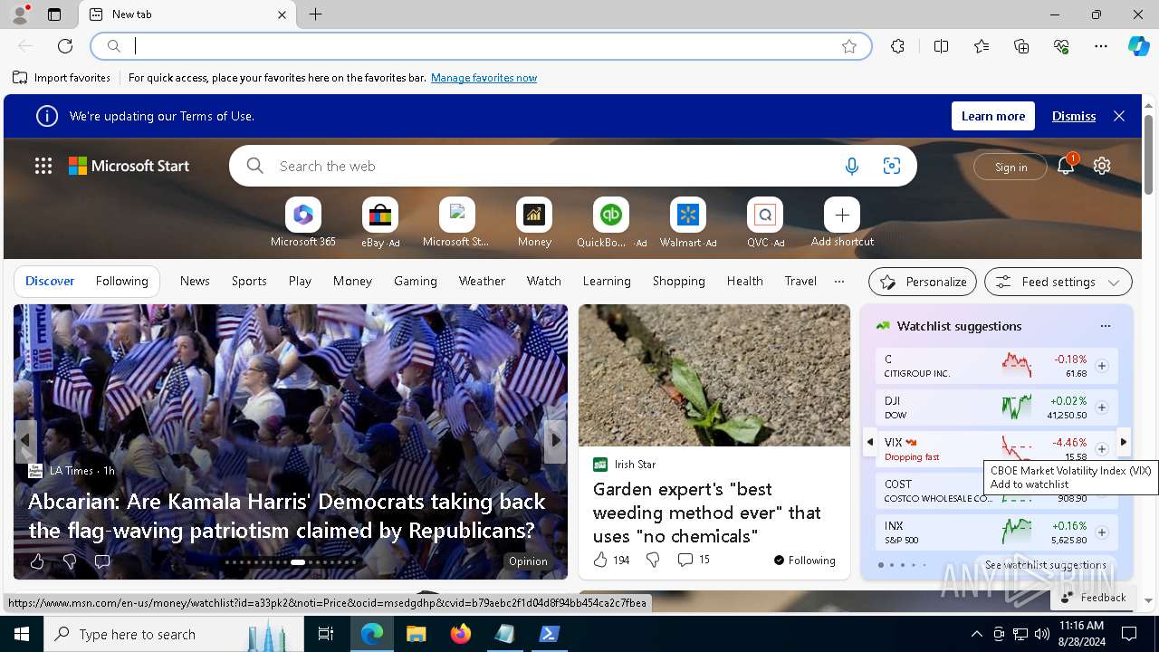Open QVC ad shortcut tile
The image size is (1159, 652).
click(765, 223)
